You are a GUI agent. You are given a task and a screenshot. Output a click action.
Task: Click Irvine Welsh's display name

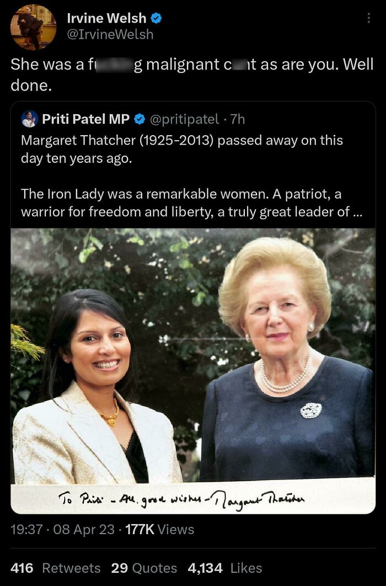pos(106,18)
